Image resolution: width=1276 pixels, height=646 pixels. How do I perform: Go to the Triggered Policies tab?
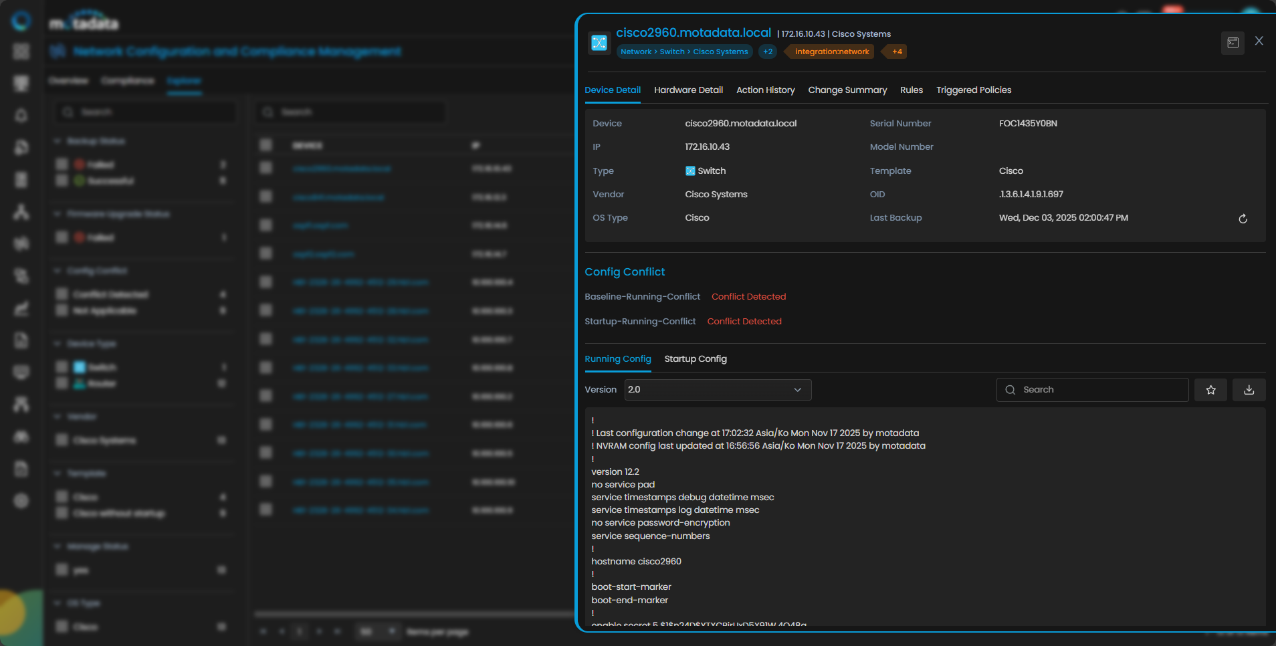(973, 90)
